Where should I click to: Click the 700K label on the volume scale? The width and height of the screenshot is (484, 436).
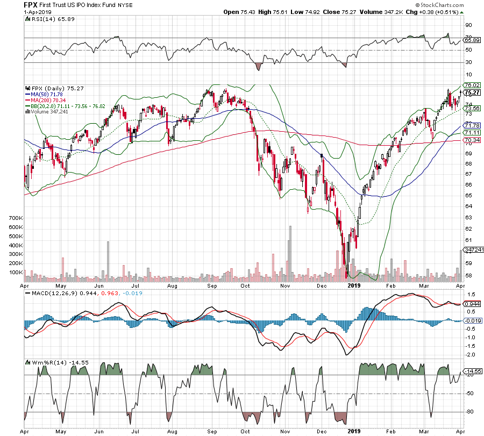16,218
